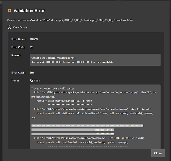
Task: Toggle trace visibility with the crossed-eye icon
Action: point(32,81)
